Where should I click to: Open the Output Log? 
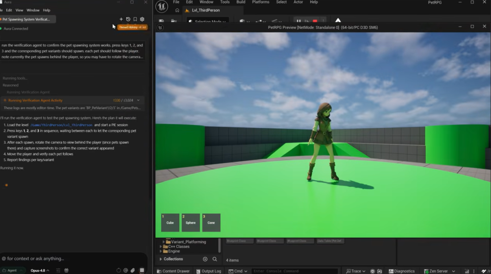click(209, 271)
